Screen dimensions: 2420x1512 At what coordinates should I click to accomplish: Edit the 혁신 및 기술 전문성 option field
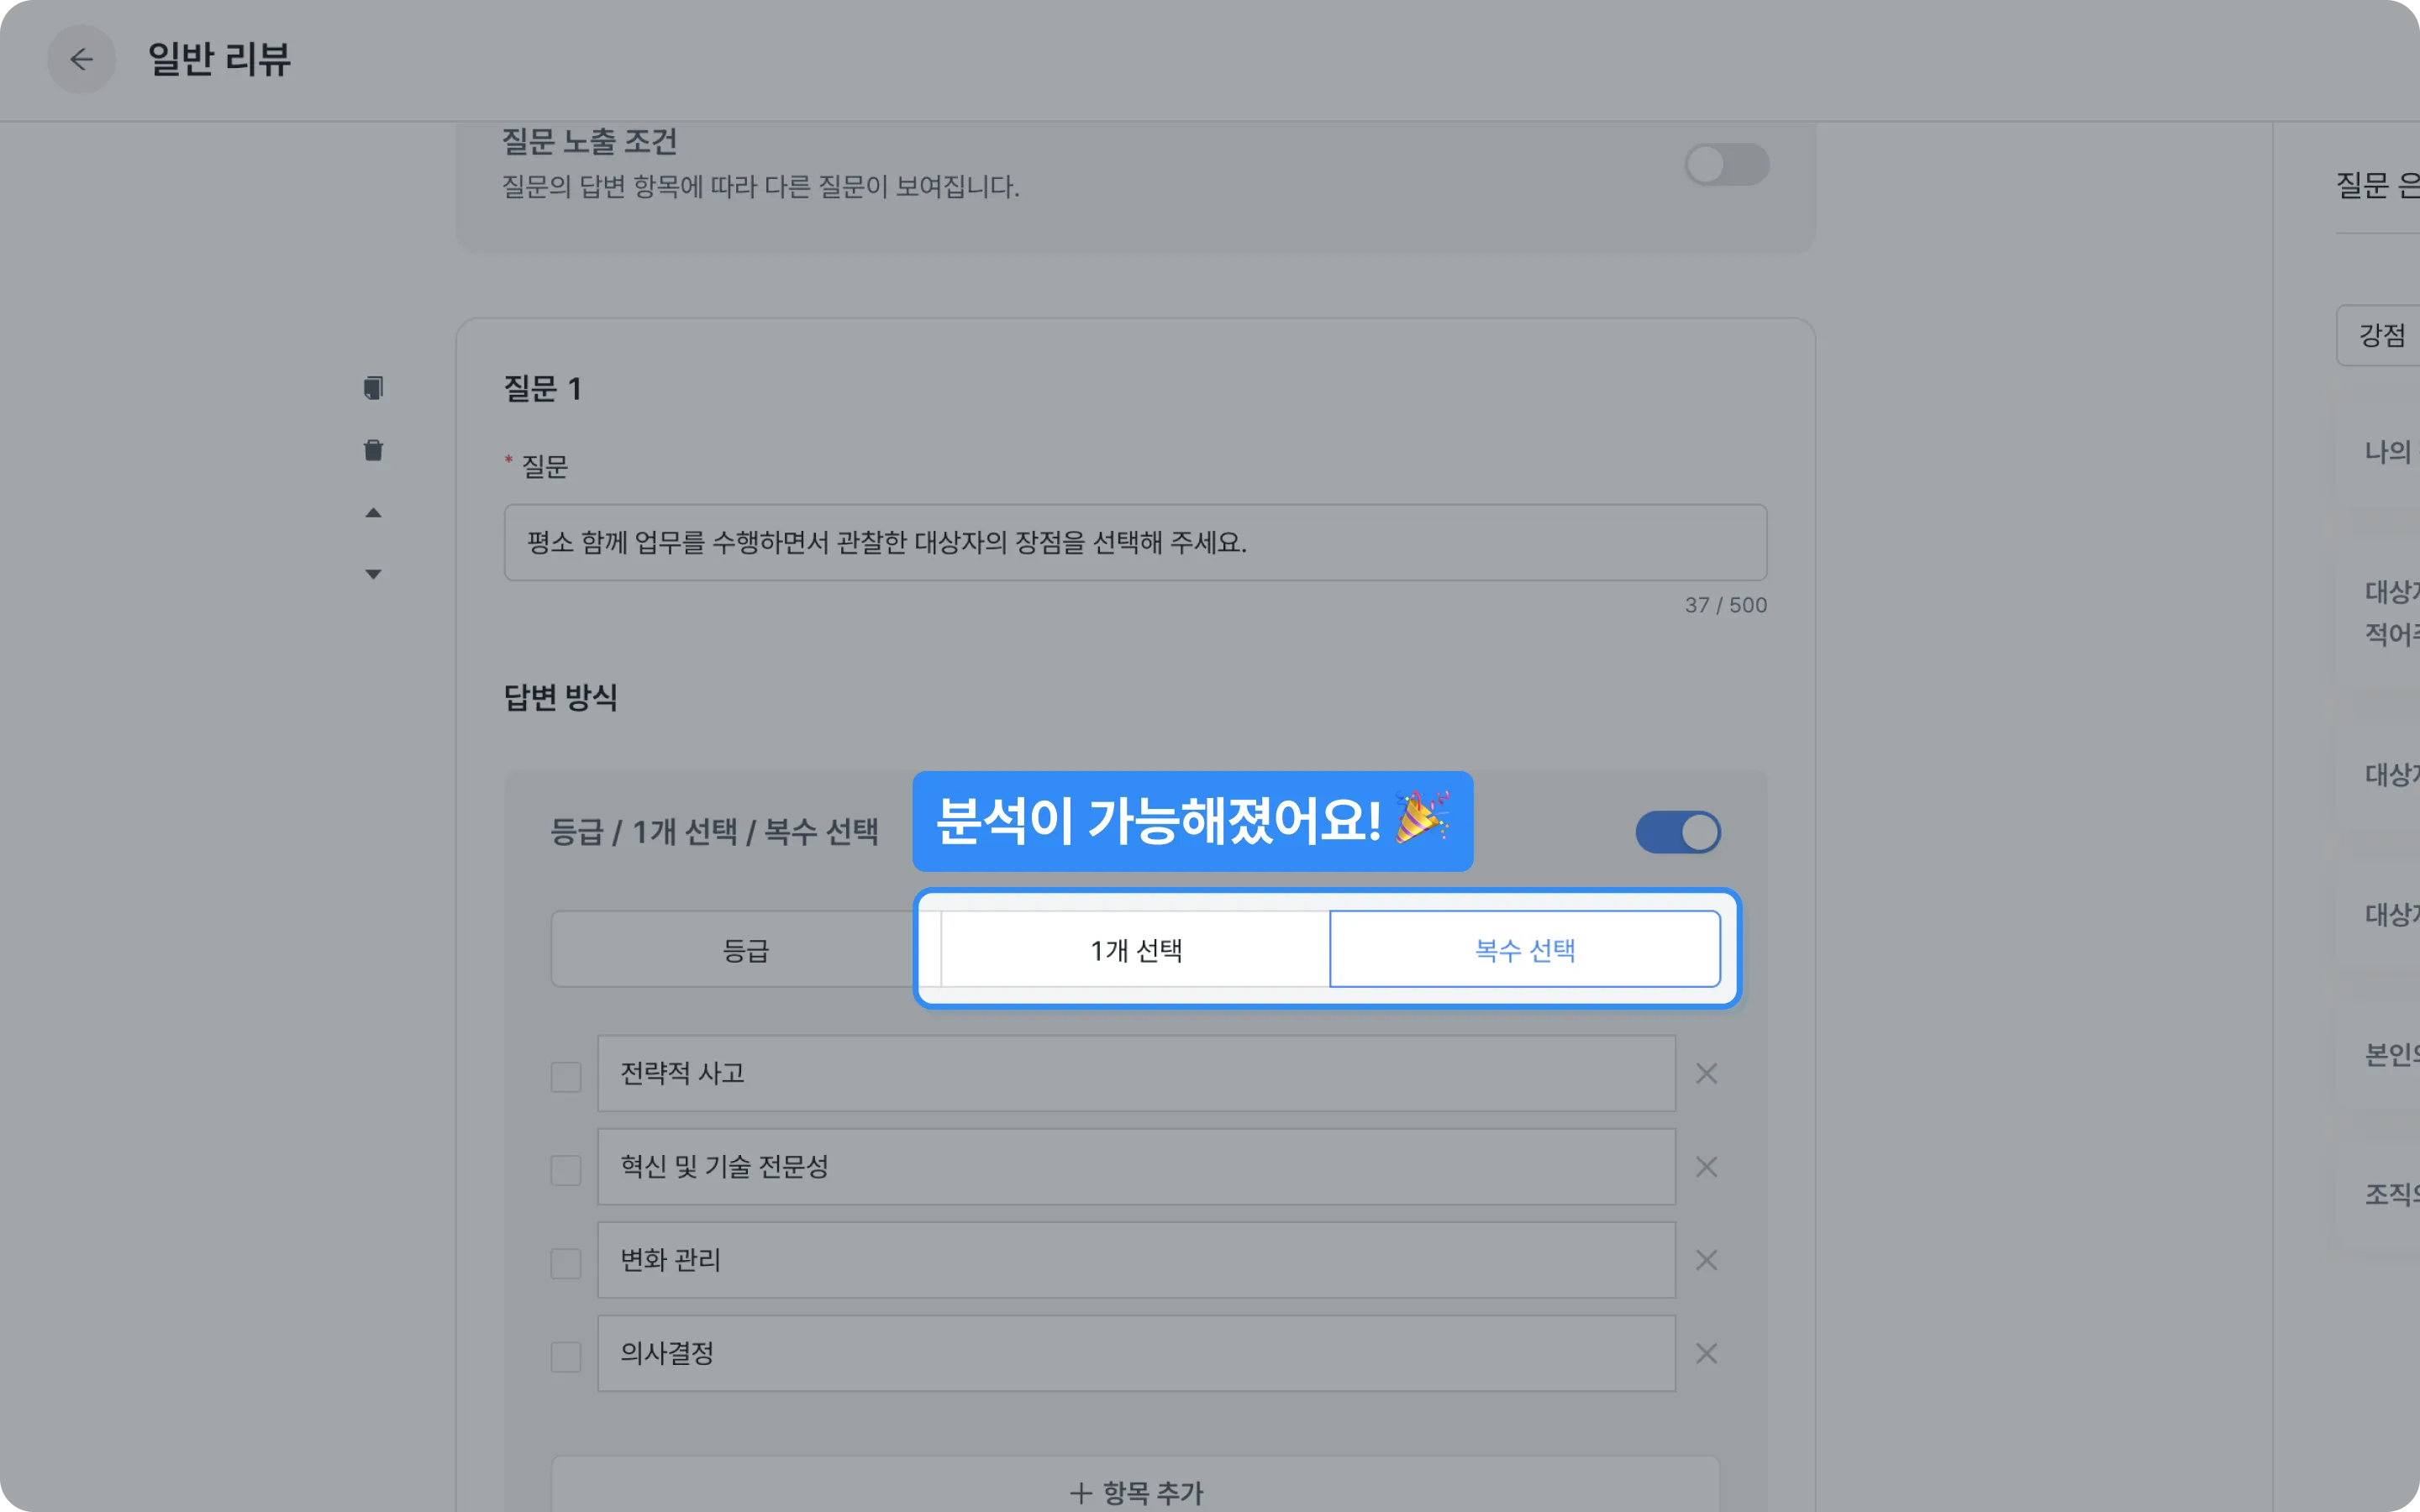[1136, 1167]
